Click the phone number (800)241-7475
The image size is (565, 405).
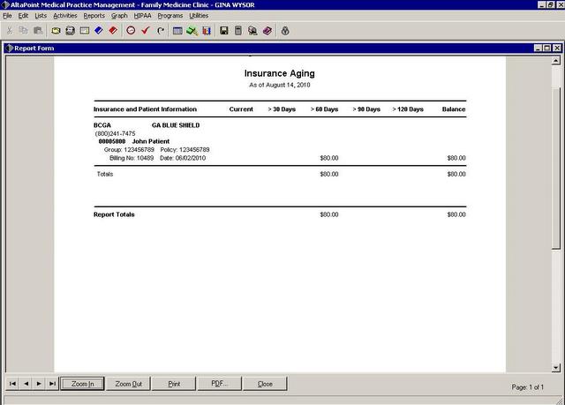116,133
